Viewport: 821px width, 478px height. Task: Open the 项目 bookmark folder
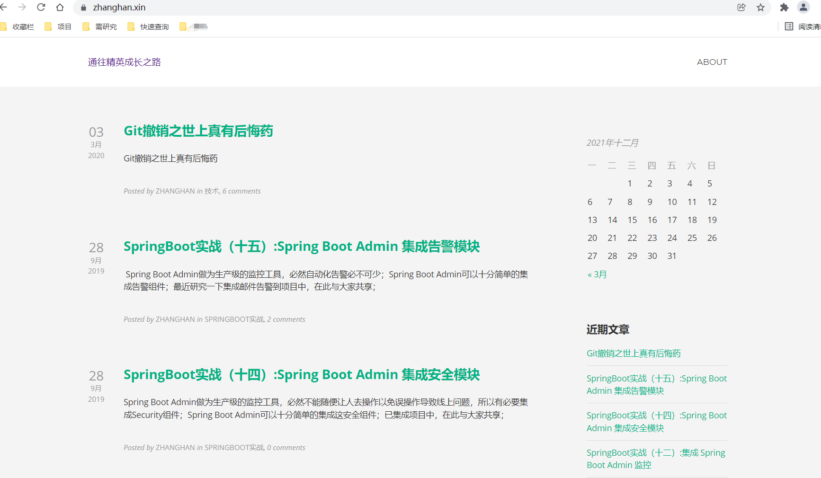(x=58, y=27)
